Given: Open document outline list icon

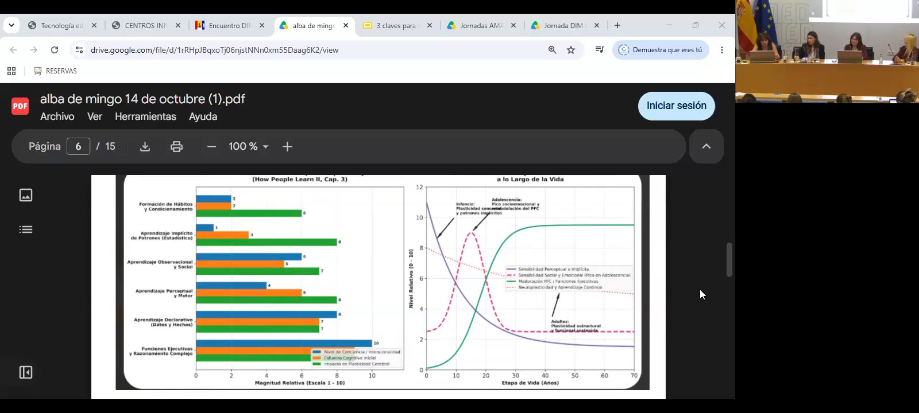Looking at the screenshot, I should pos(26,229).
